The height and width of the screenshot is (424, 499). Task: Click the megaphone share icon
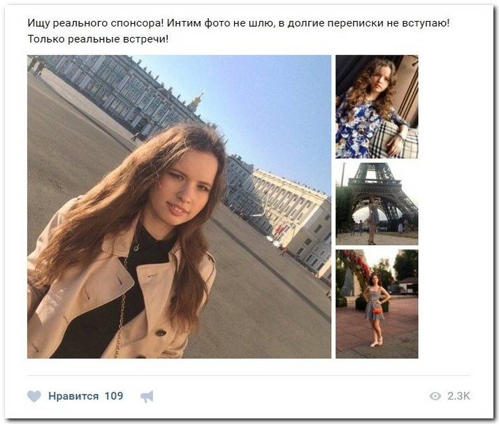[x=147, y=396]
